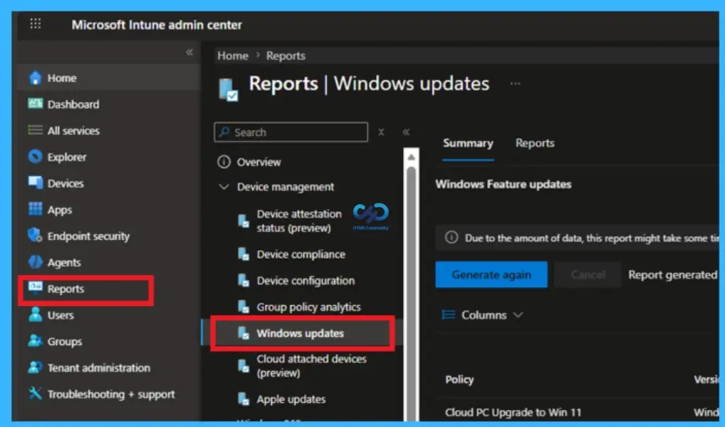Collapse the Device management section
Screen dimensions: 725x427
pos(223,186)
